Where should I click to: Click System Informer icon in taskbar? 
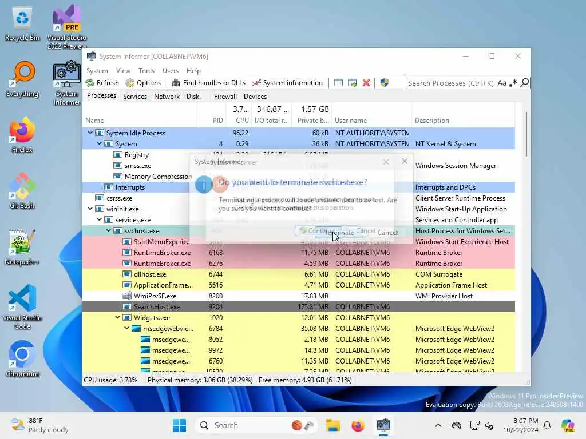click(383, 425)
